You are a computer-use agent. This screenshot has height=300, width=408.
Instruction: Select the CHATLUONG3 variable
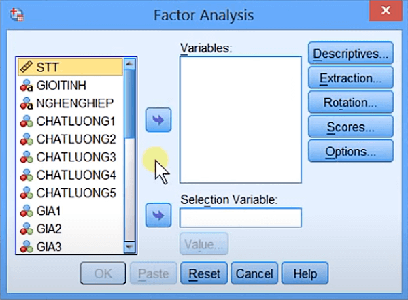[x=76, y=157]
